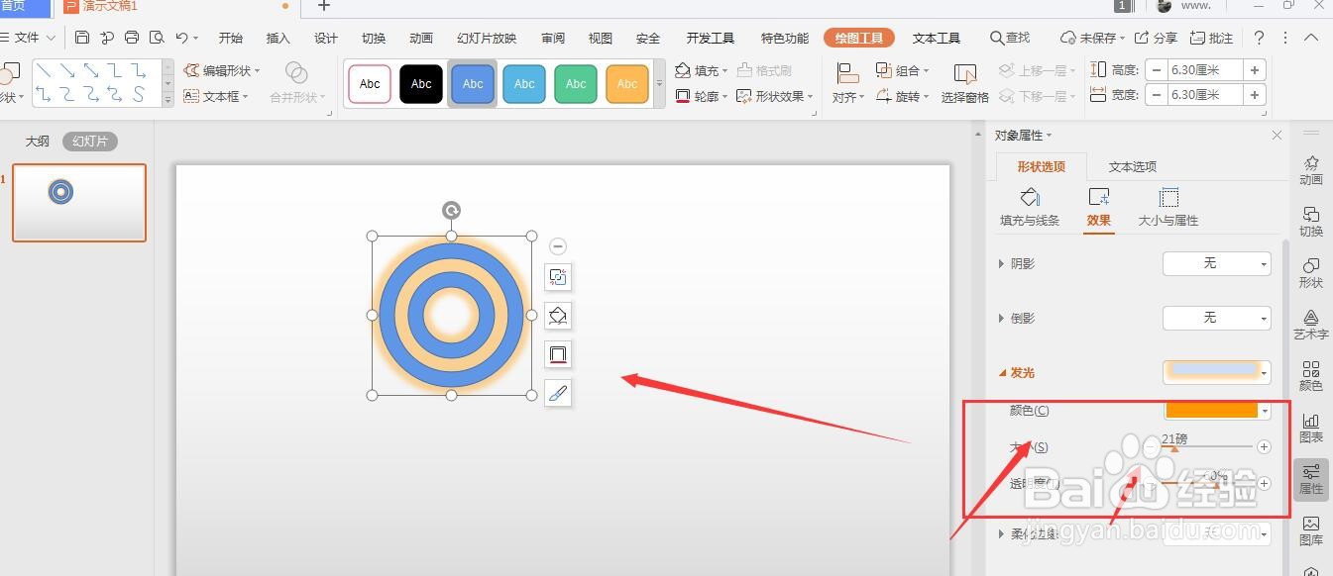Expand the 阴影 (Shadow) section
Viewport: 1333px width, 576px height.
[x=1001, y=263]
